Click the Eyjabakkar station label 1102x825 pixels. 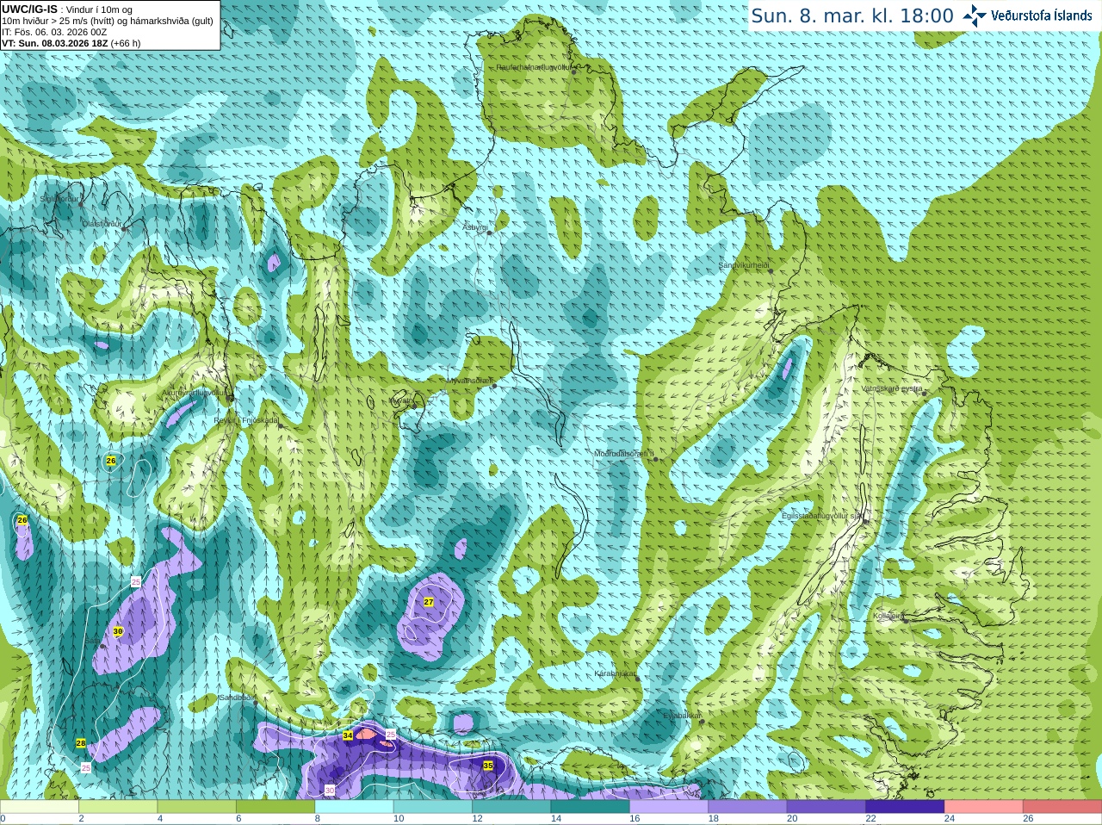coord(682,716)
